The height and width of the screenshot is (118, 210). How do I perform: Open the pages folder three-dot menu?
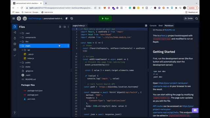[68, 46]
